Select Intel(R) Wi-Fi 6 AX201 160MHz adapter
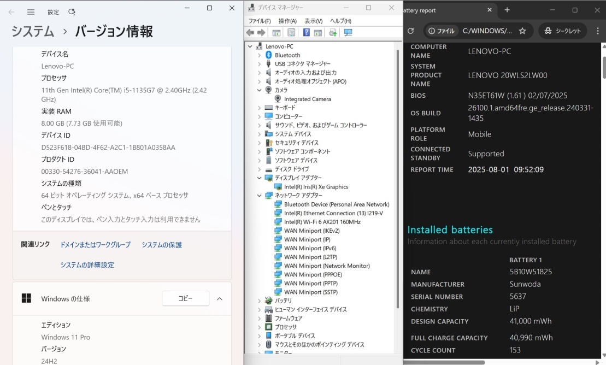This screenshot has width=606, height=365. [x=322, y=222]
